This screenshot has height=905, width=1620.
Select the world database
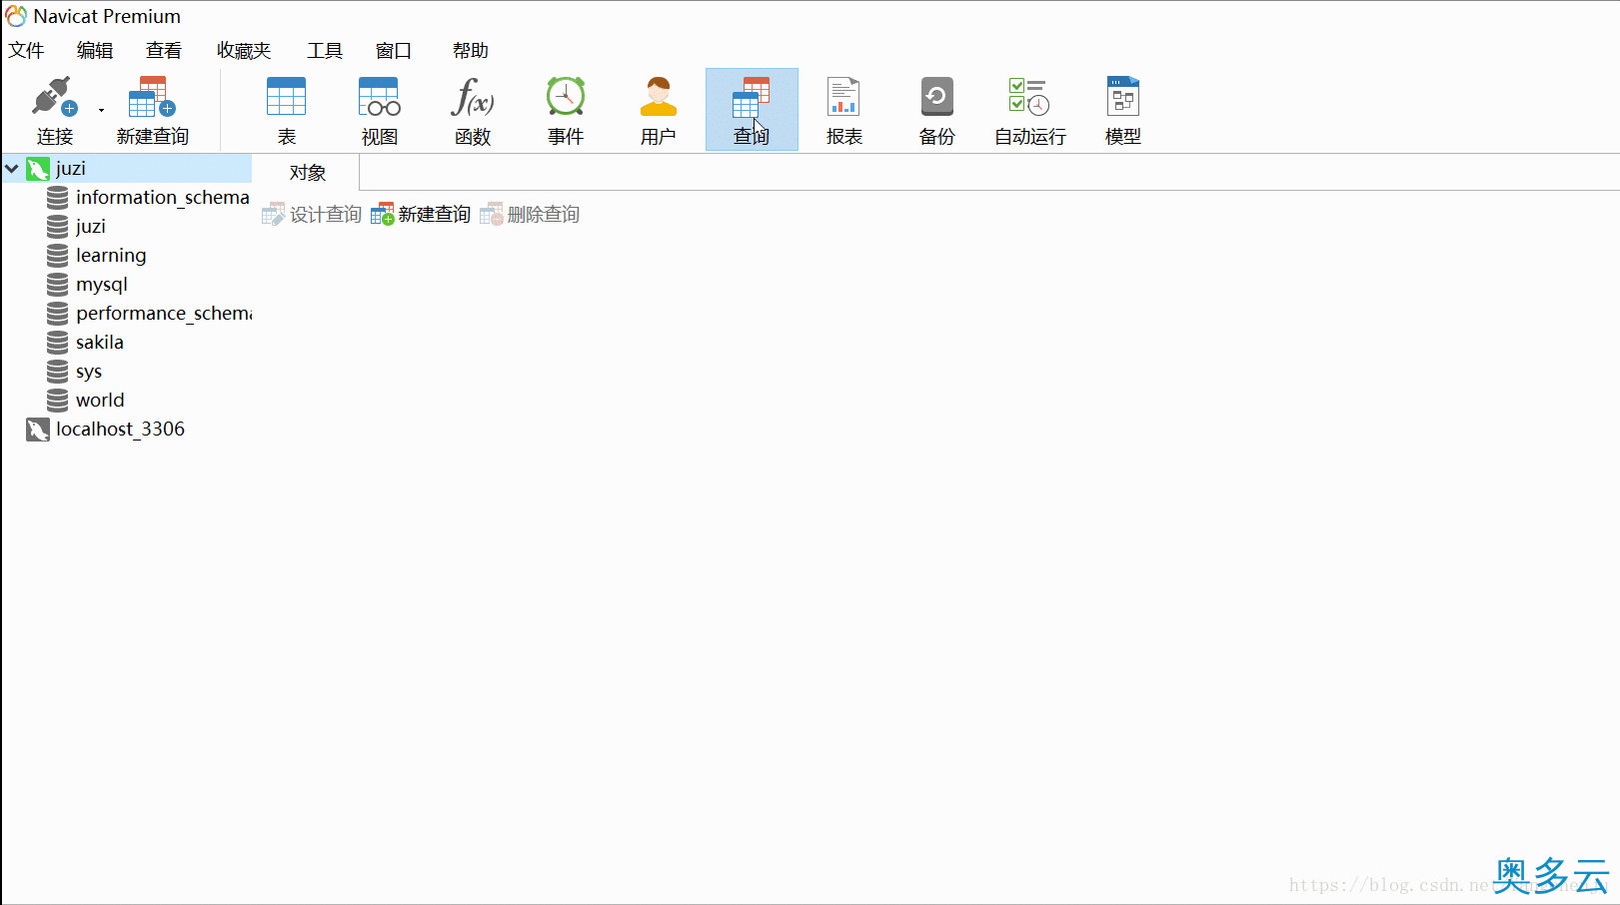pos(100,400)
